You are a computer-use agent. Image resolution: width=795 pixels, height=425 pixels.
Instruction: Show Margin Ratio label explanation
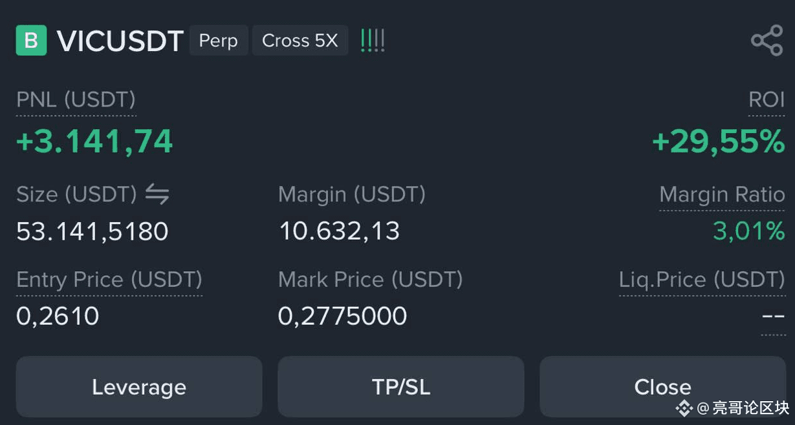coord(722,194)
